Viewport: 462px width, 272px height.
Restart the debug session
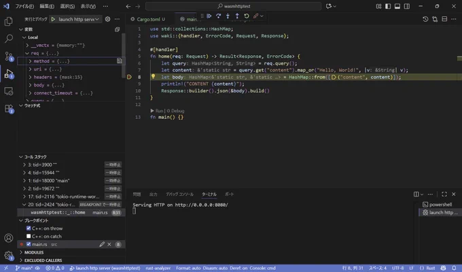coord(247,16)
